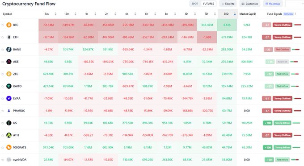
Task: Sort by the 1h column arrows
Action: [95, 14]
